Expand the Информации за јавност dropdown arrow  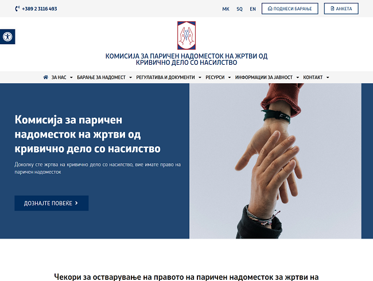pyautogui.click(x=298, y=77)
